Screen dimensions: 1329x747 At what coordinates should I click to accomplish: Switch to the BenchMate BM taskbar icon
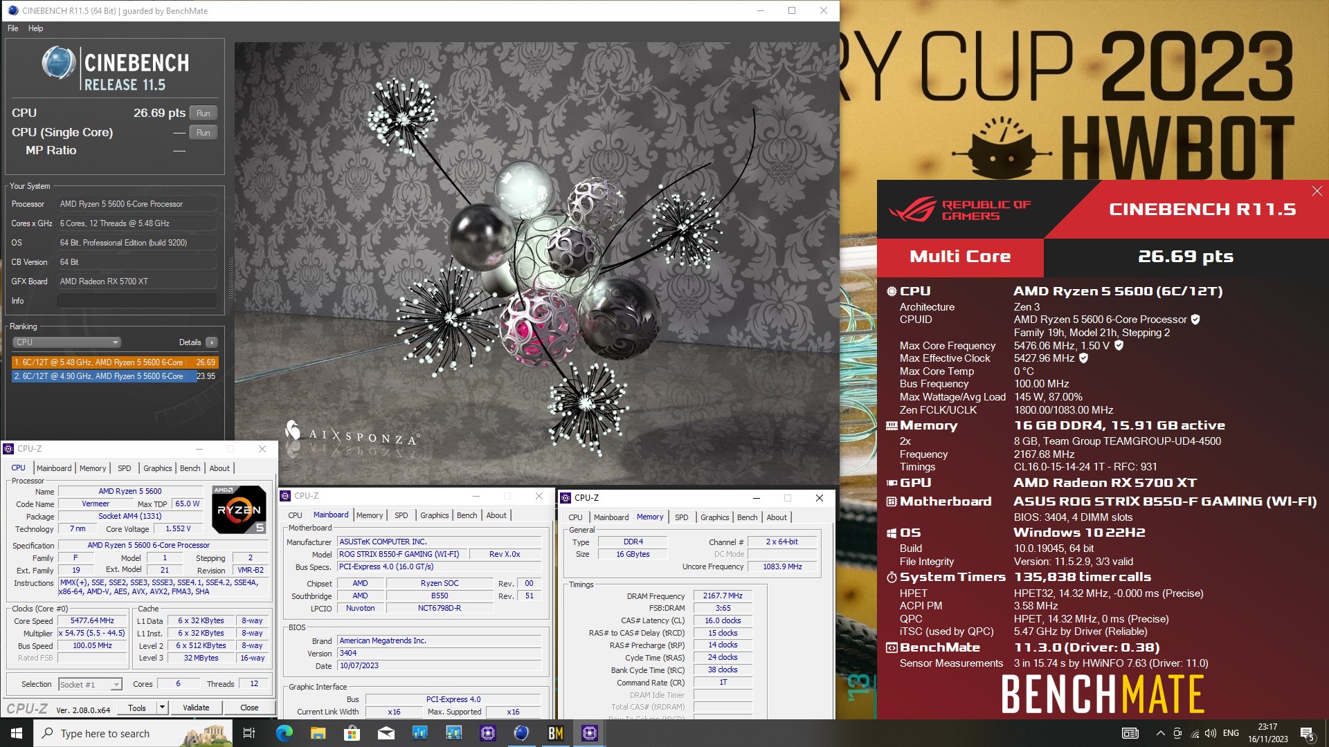pos(556,733)
